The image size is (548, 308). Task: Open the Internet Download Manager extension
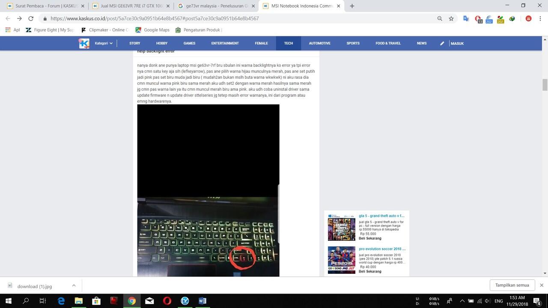(x=512, y=18)
